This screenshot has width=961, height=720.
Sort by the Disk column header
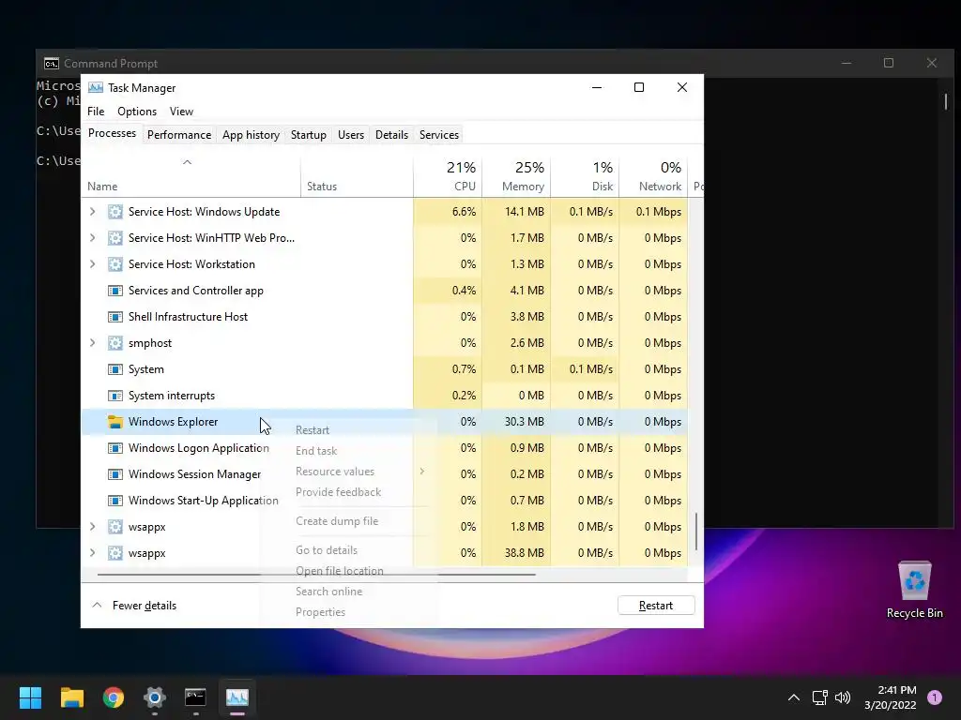585,177
